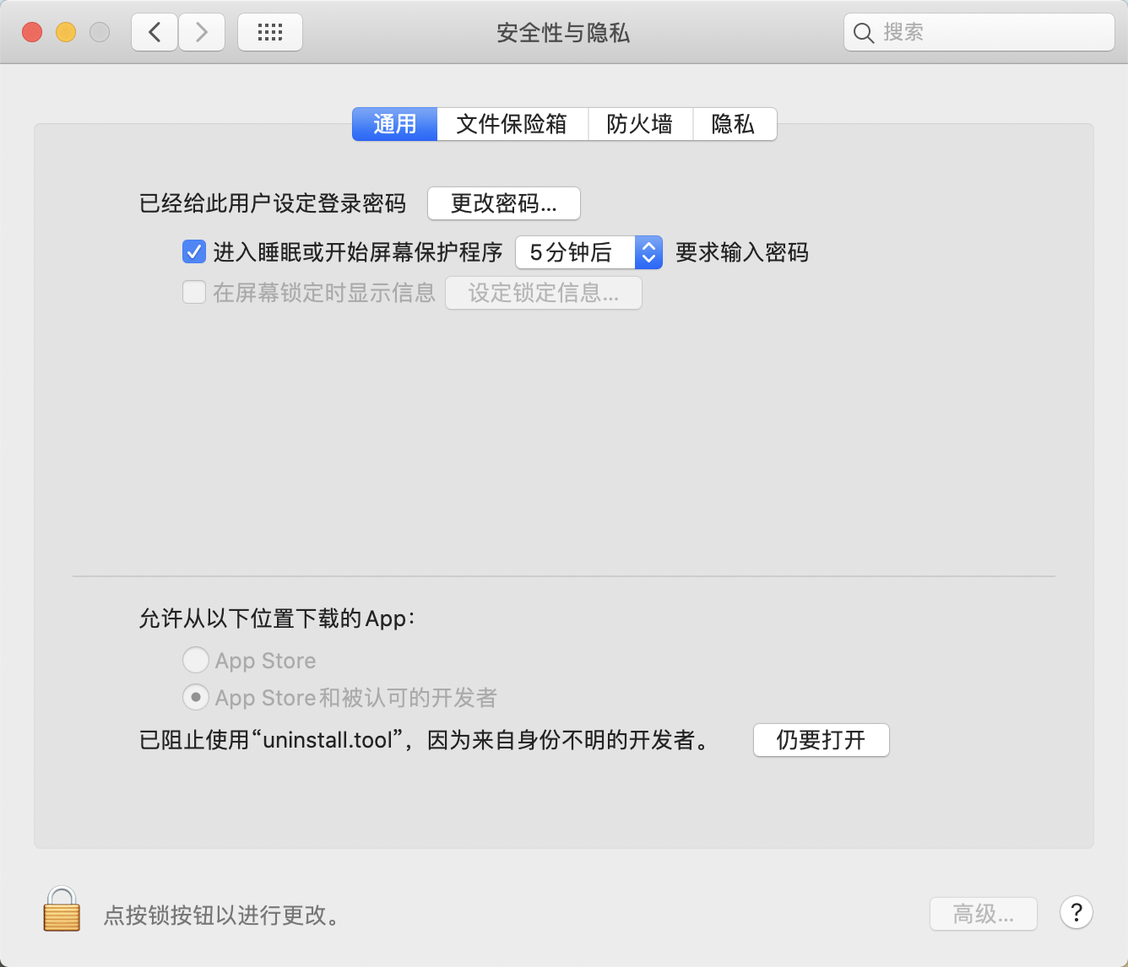The image size is (1128, 967).
Task: Click the 要求输入密码 label text
Action: (742, 252)
